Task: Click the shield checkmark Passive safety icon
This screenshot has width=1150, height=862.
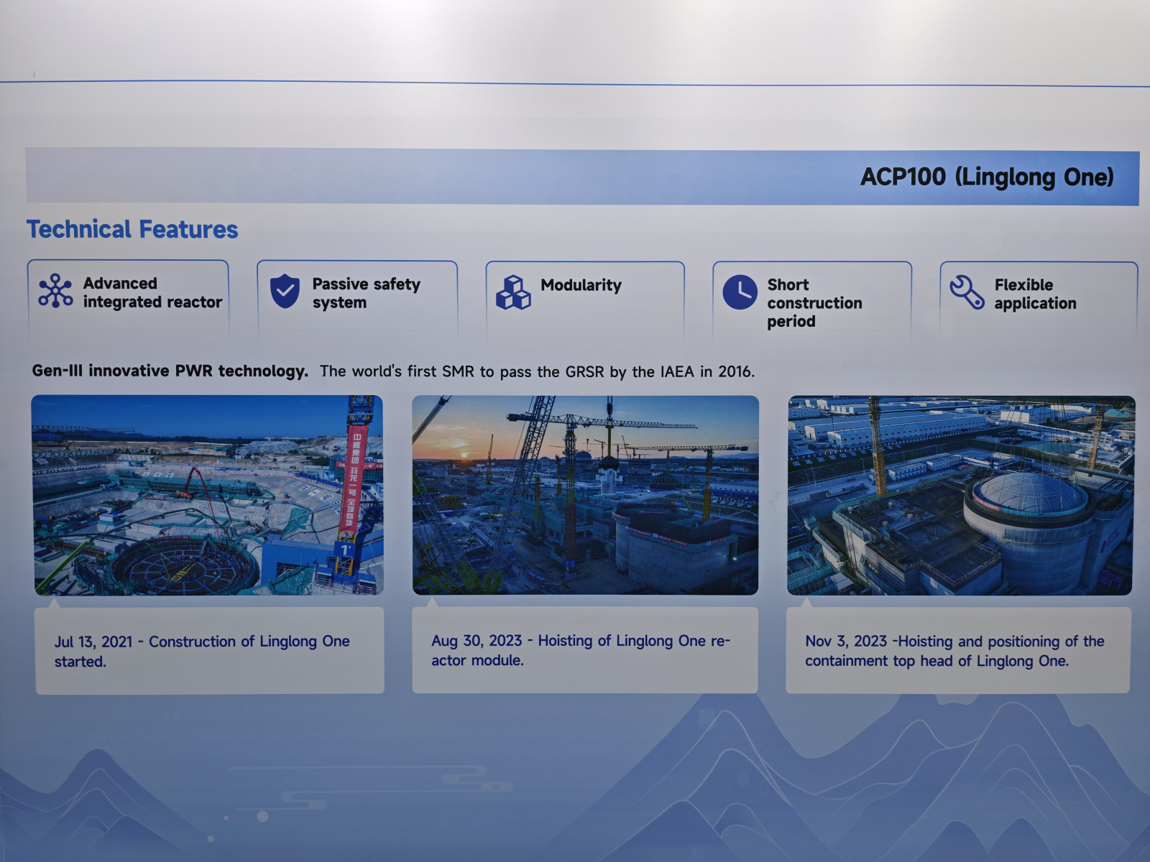Action: tap(285, 291)
